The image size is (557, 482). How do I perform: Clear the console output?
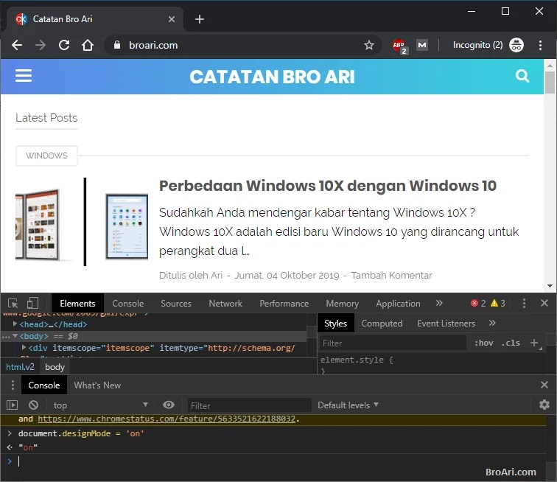point(34,405)
